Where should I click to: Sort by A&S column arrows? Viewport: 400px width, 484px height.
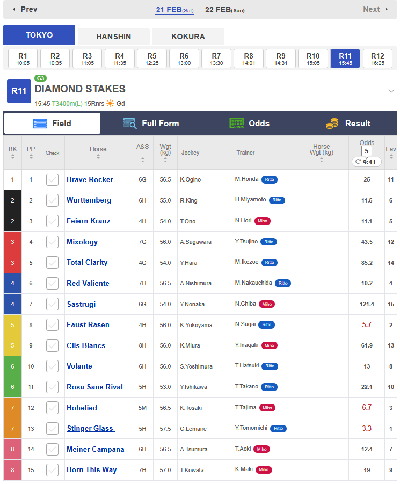pyautogui.click(x=142, y=160)
